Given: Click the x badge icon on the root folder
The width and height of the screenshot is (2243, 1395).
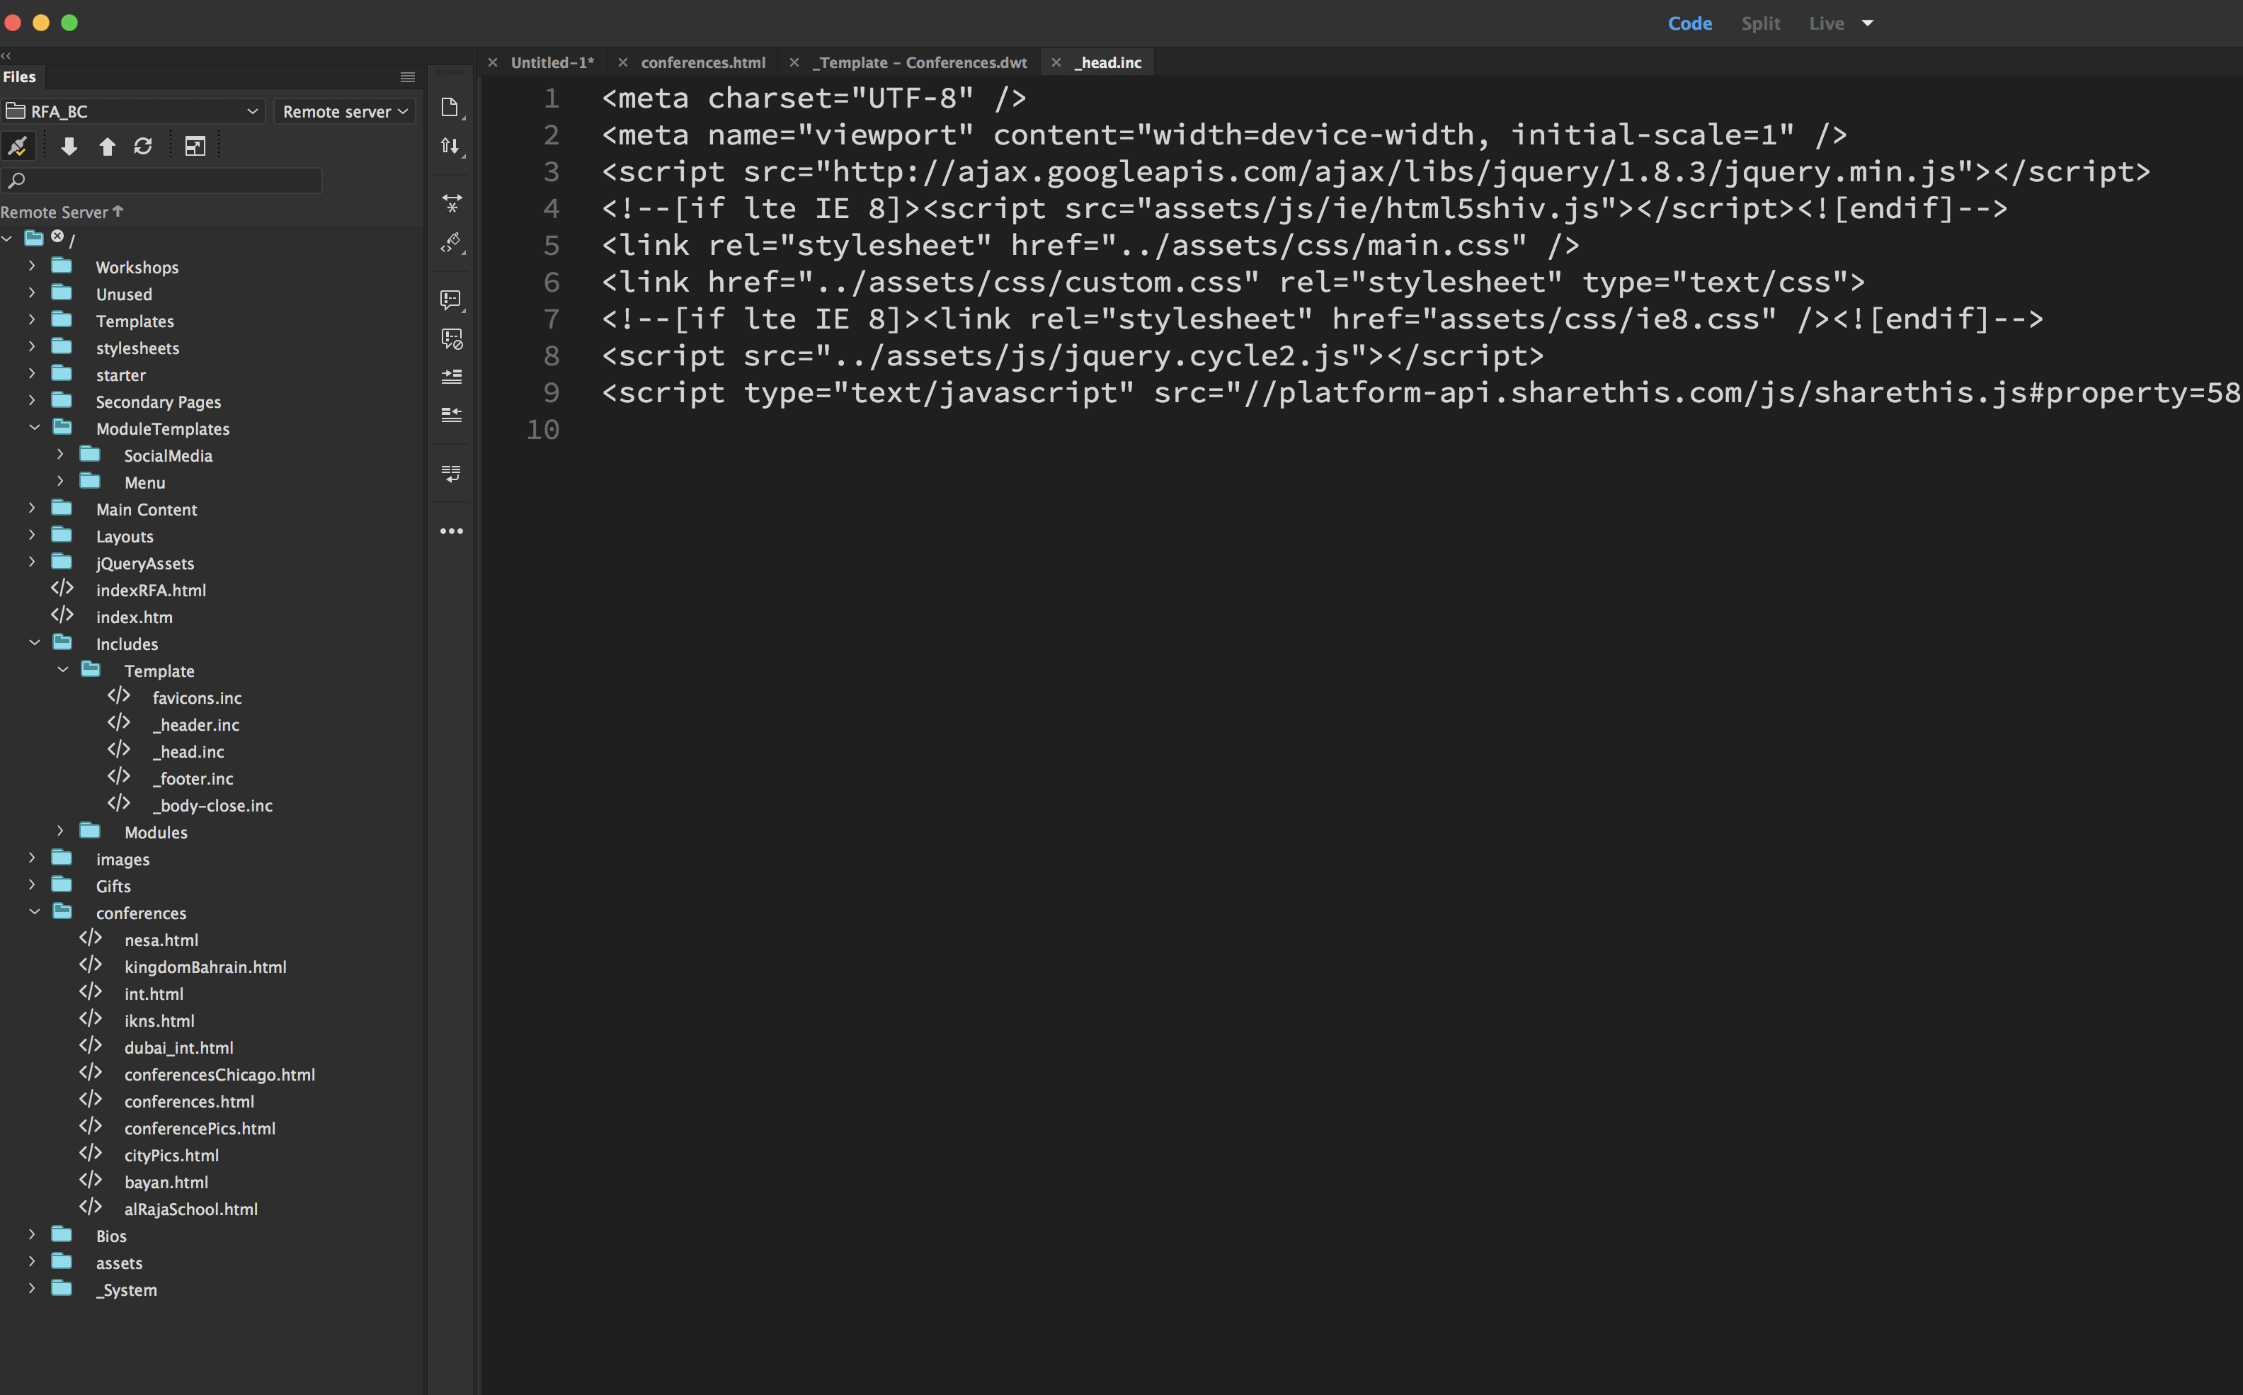Looking at the screenshot, I should pos(57,237).
